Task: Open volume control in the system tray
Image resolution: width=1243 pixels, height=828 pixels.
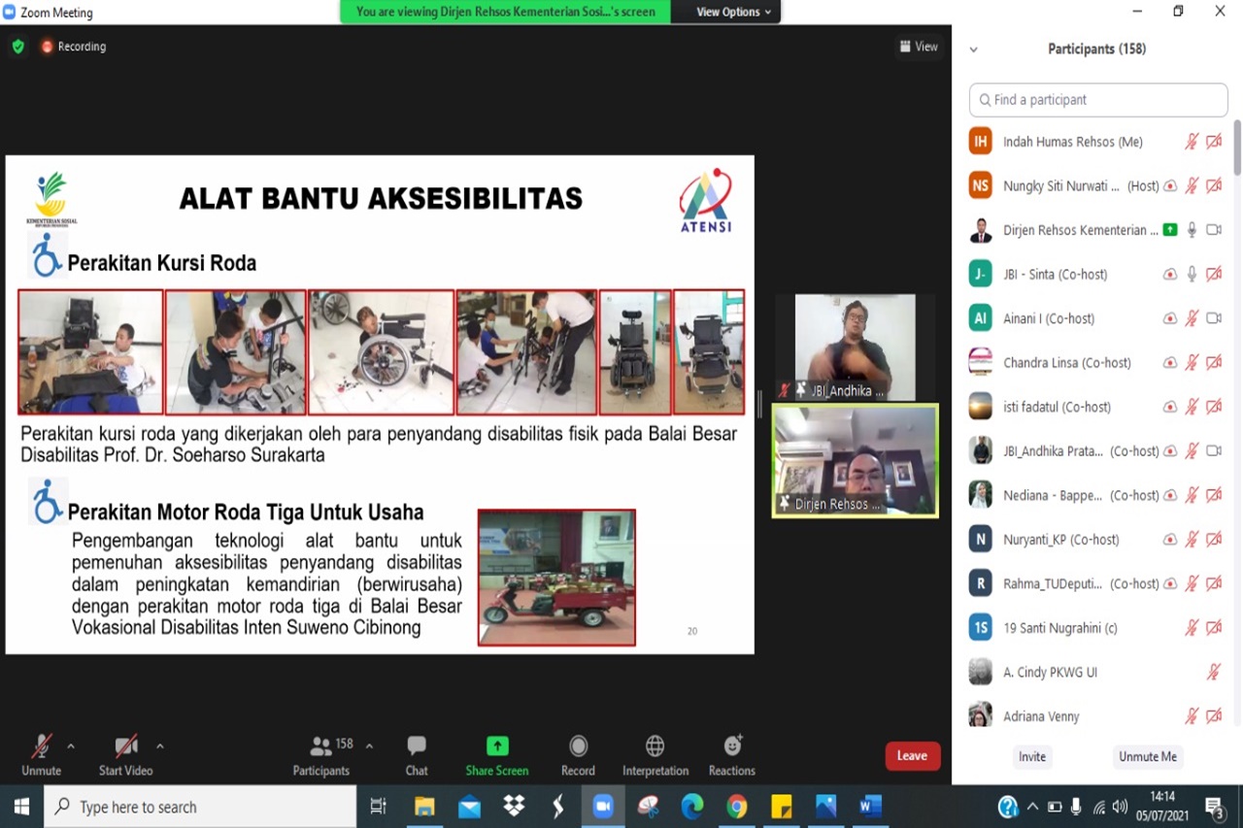Action: coord(1120,807)
